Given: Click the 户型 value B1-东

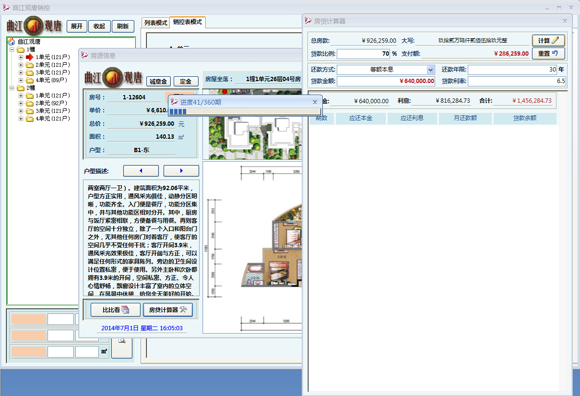Looking at the screenshot, I should pos(142,150).
